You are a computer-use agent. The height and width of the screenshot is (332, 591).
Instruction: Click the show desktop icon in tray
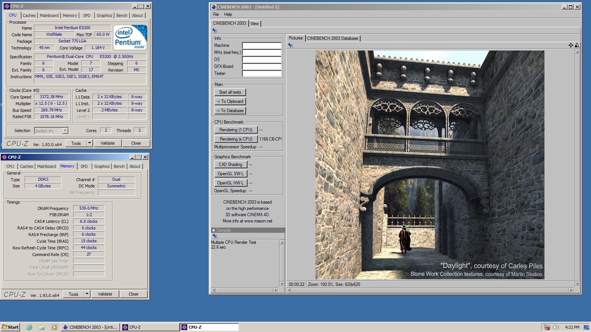click(587, 327)
